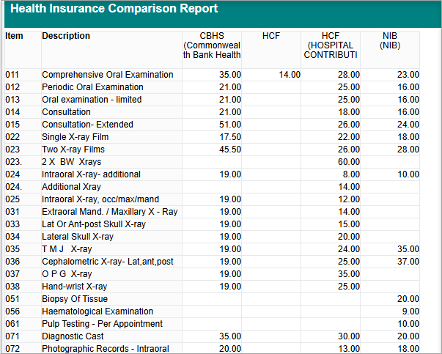442x354 pixels.
Task: Click item code 024. with trailing dot
Action: 13,187
